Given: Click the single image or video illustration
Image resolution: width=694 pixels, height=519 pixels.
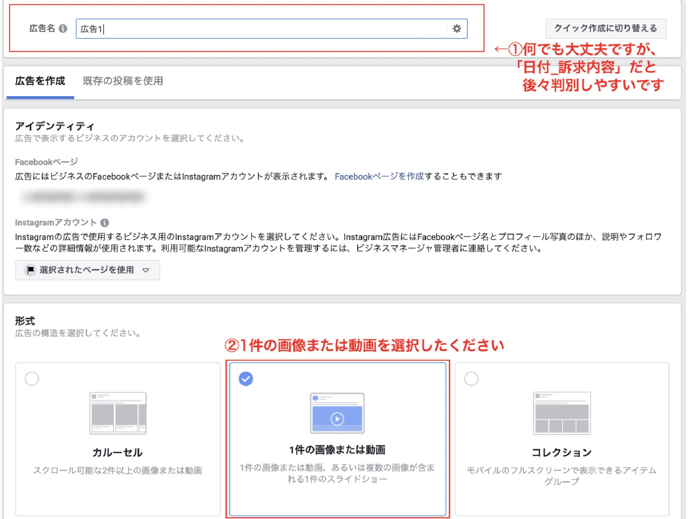Looking at the screenshot, I should (337, 413).
